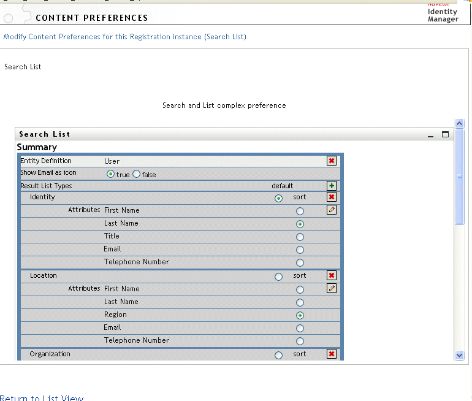This screenshot has width=472, height=401.
Task: Sort Location by Telephone Number
Action: [x=300, y=341]
